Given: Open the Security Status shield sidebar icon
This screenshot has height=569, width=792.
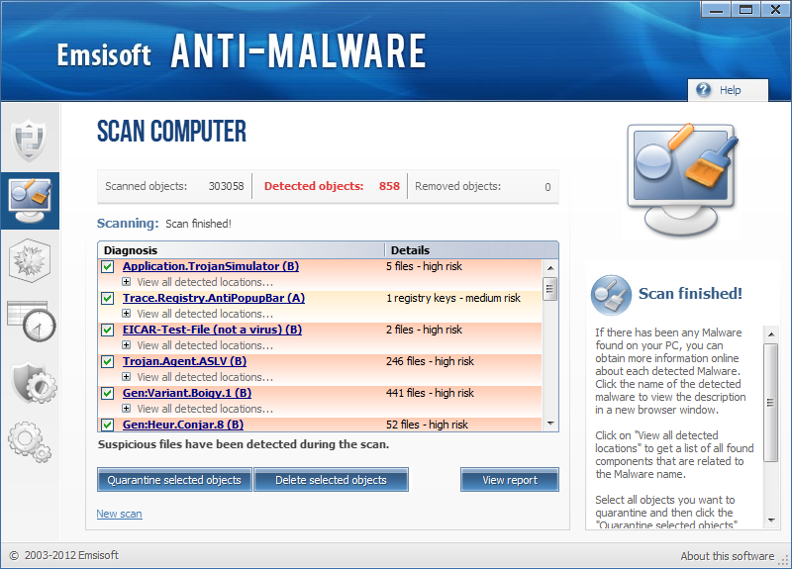Looking at the screenshot, I should [x=30, y=140].
